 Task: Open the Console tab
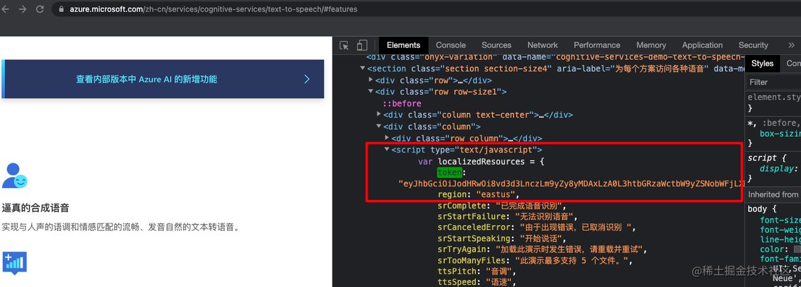[x=451, y=45]
